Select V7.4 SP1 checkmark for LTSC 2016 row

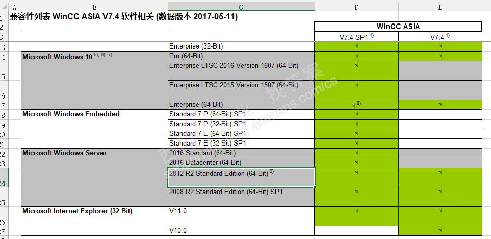356,70
